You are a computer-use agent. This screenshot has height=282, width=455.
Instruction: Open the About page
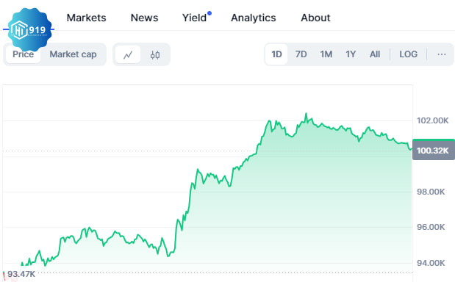[x=315, y=18]
